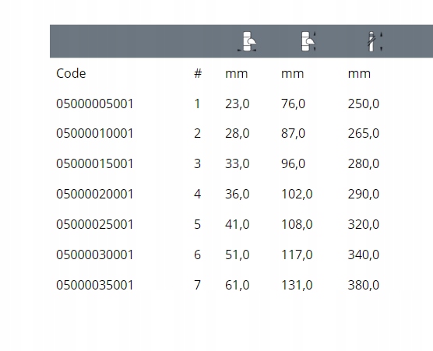
Task: Click product code 05000010001
Action: point(95,133)
